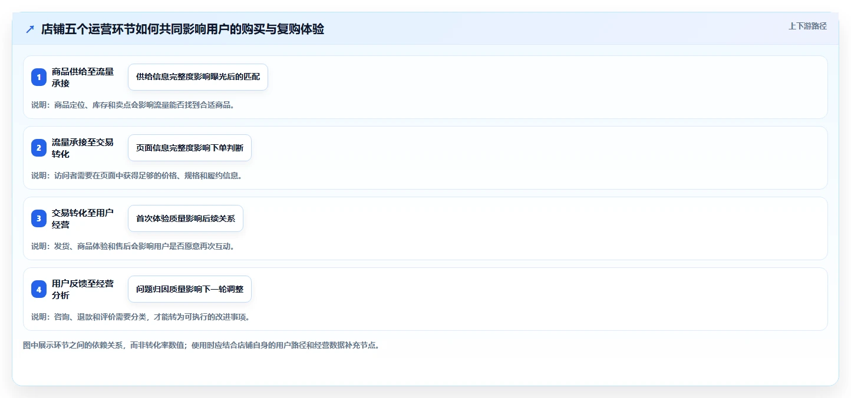Click the footer note 图中展示环节之间的依赖关系

[x=203, y=345]
